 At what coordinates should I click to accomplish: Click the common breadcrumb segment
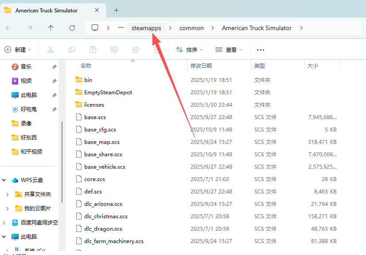(191, 28)
